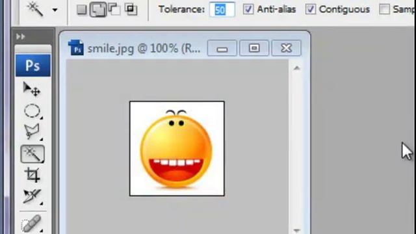Select the Healing Brush tool

pos(32,224)
